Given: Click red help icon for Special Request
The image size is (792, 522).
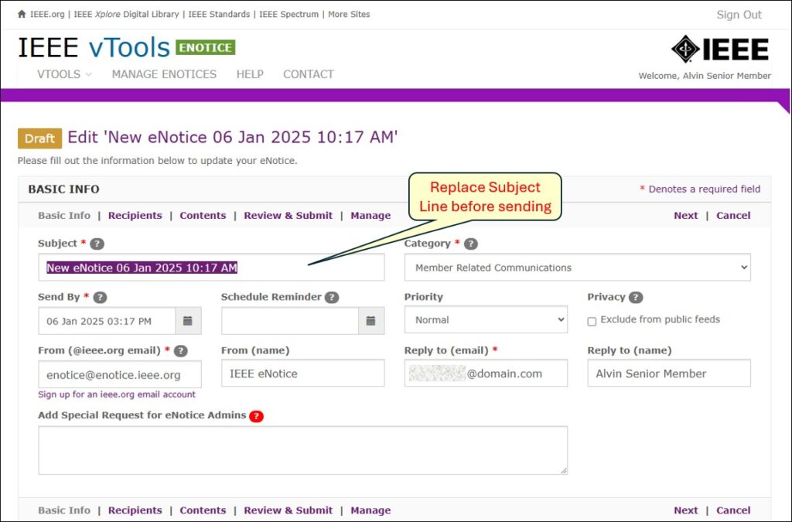Looking at the screenshot, I should tap(257, 416).
